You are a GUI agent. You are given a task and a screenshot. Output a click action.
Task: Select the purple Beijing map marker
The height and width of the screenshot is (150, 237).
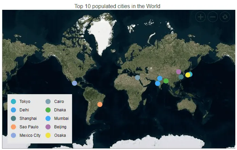(x=179, y=72)
